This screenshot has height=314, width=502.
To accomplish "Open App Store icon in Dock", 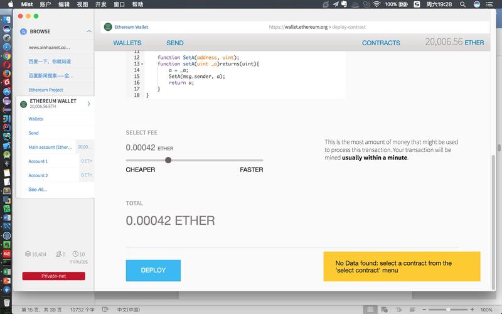I will pos(7,92).
